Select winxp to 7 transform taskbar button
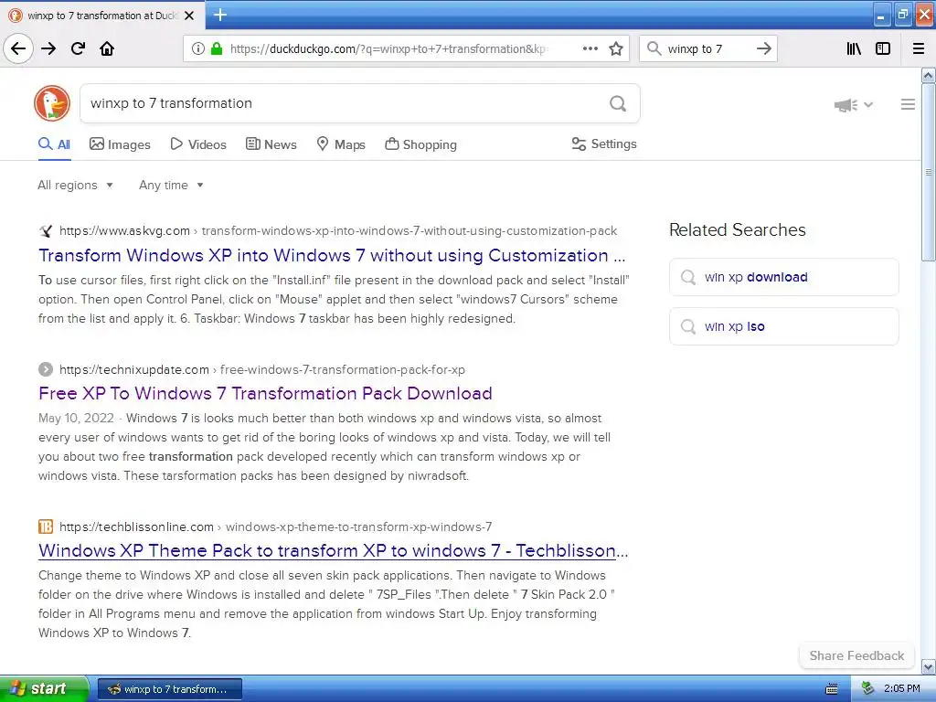936x702 pixels. [169, 689]
